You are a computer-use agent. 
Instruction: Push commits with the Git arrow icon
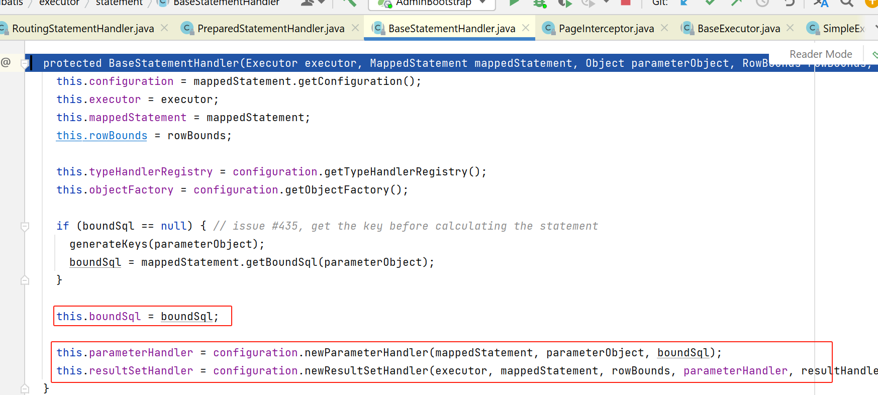point(736,3)
